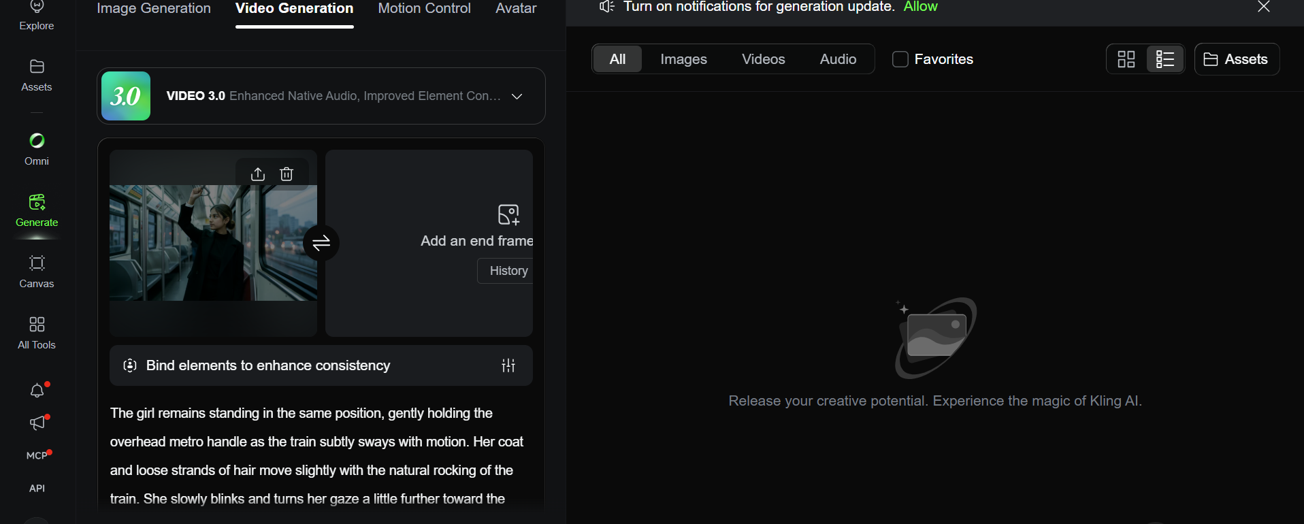Filter results by Audio
Screen dimensions: 1304x524
[838, 59]
